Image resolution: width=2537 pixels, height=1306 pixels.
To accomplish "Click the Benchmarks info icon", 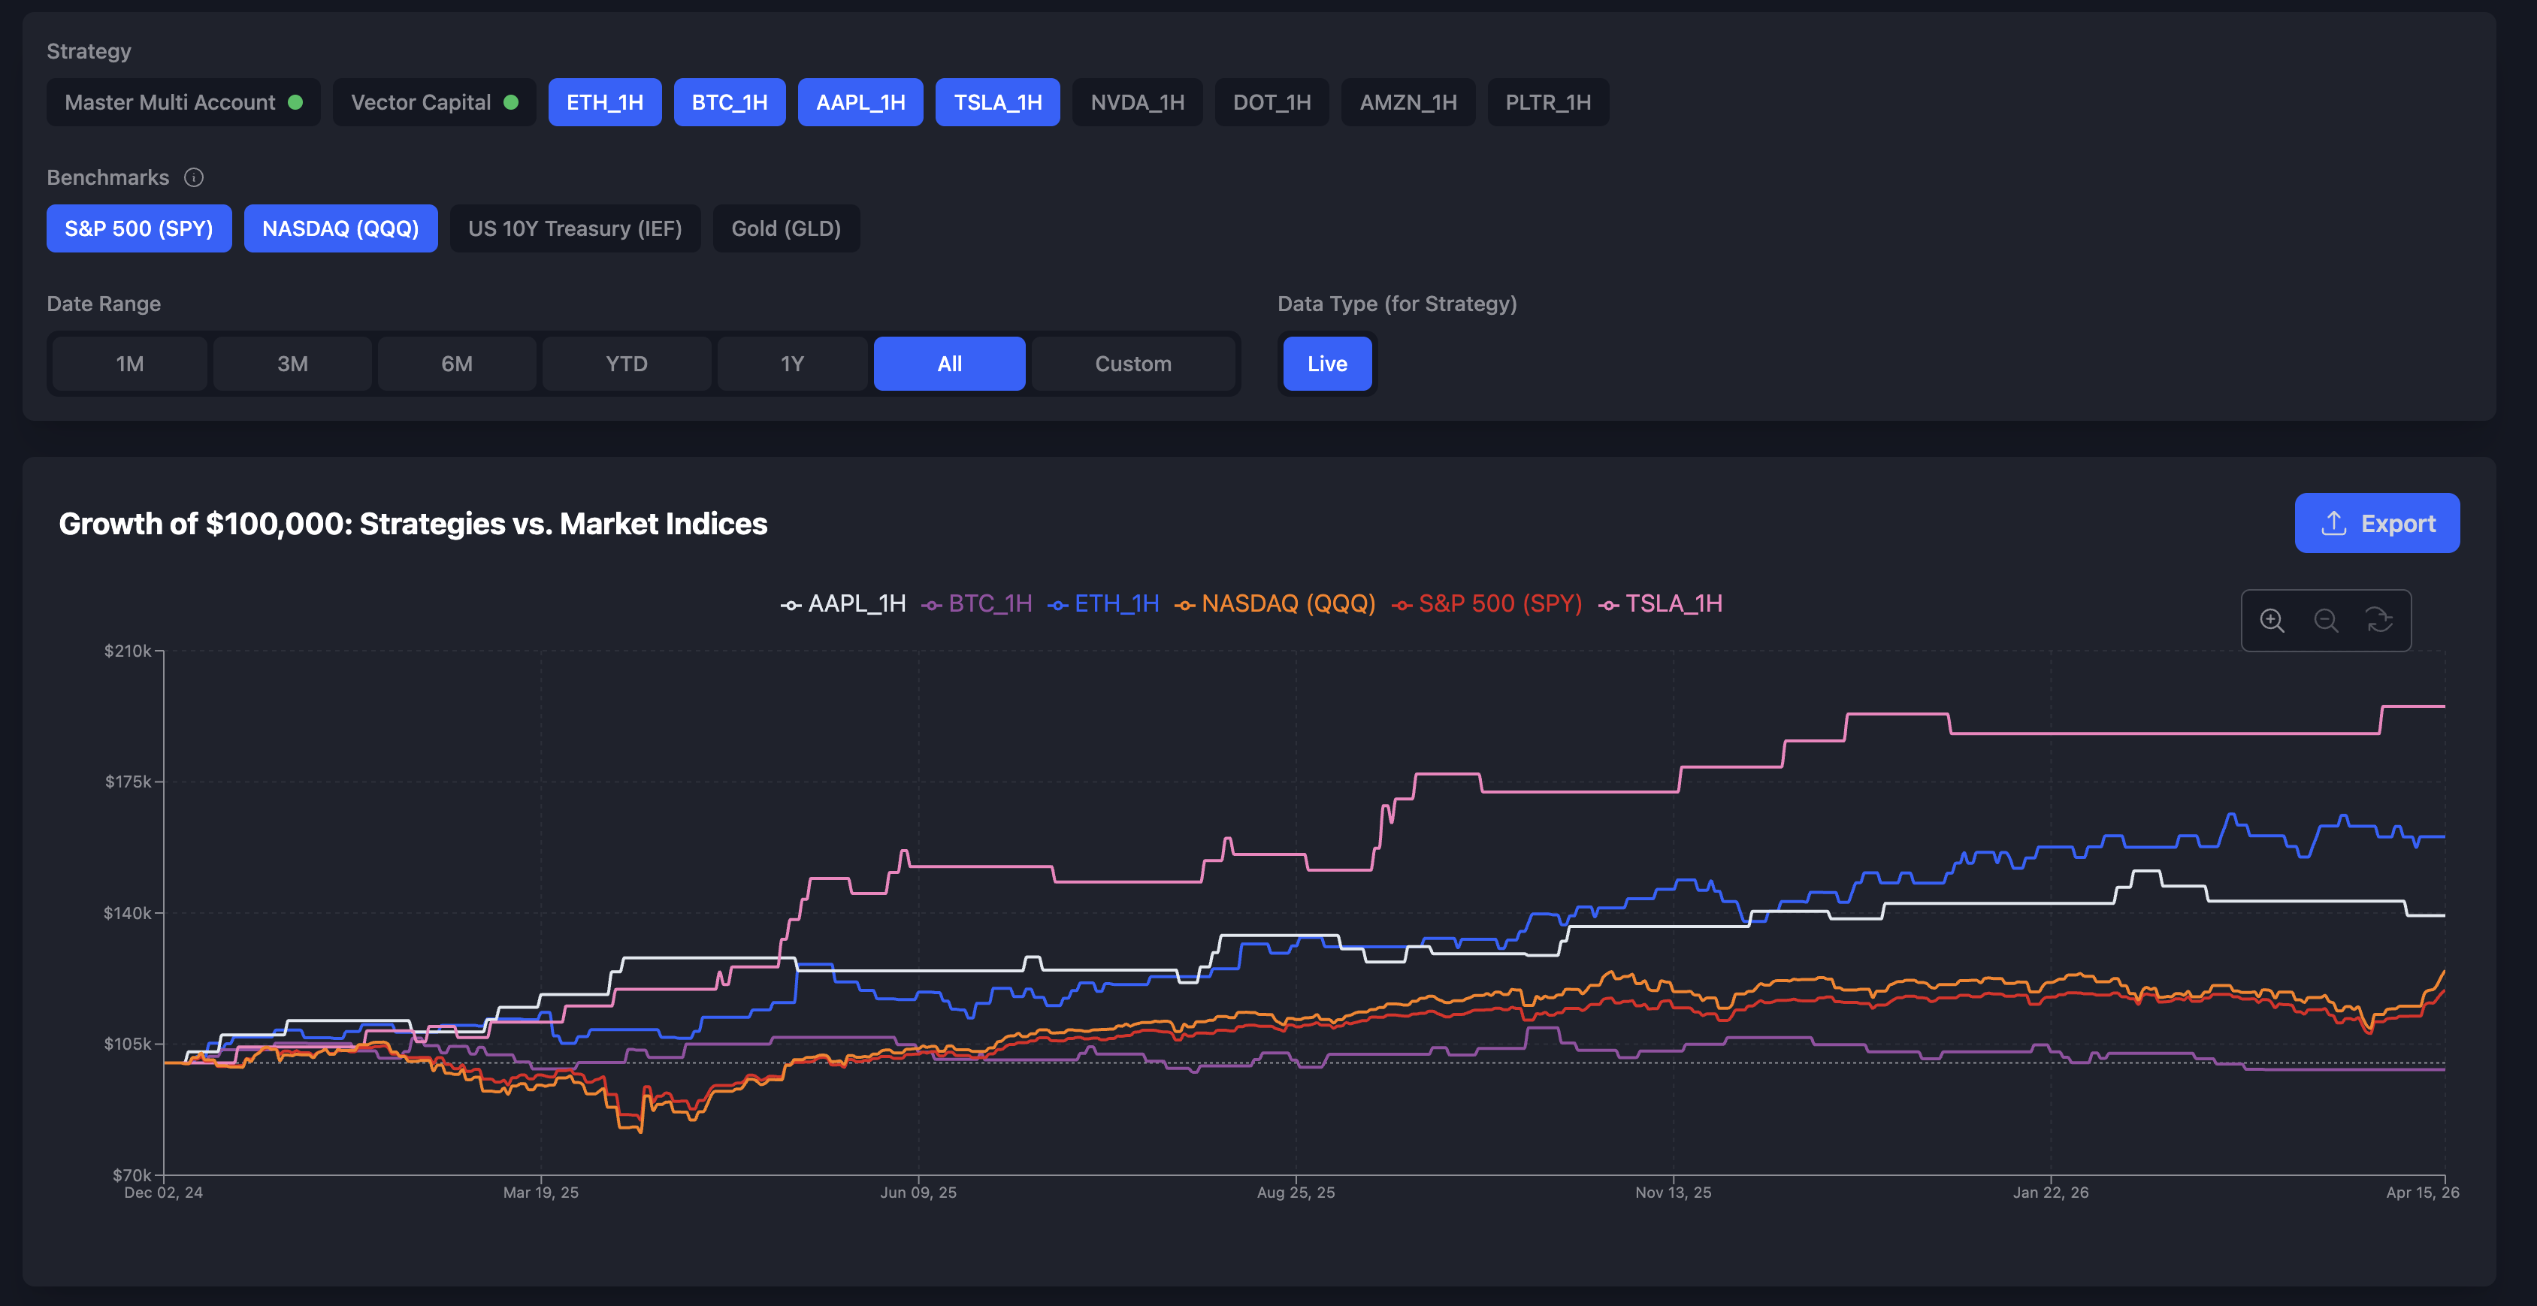I will (x=194, y=177).
